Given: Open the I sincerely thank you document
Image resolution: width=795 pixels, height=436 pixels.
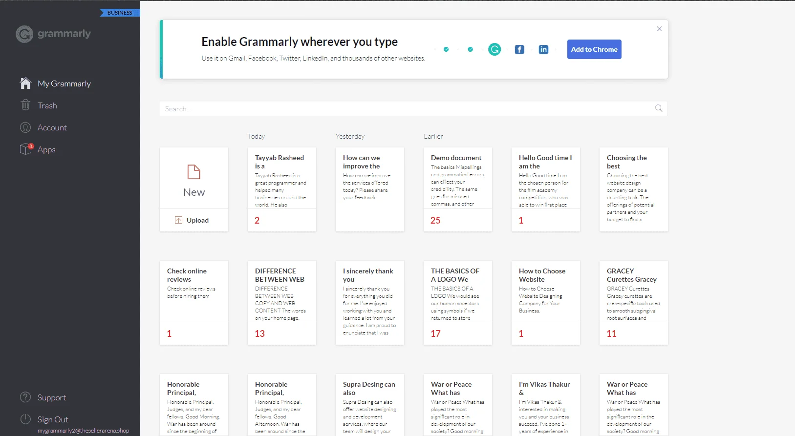Looking at the screenshot, I should pos(370,303).
